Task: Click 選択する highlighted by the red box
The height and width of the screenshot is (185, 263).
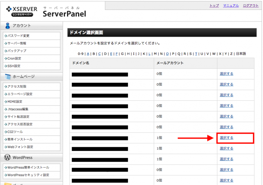Action: 226,138
